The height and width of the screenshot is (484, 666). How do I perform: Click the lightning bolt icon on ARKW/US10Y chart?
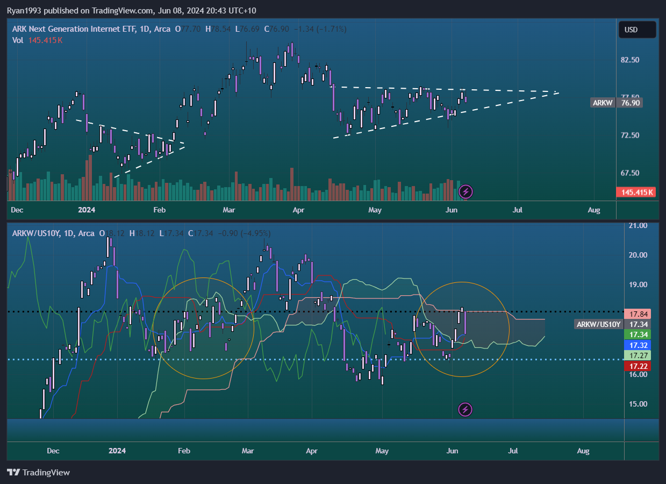click(466, 410)
